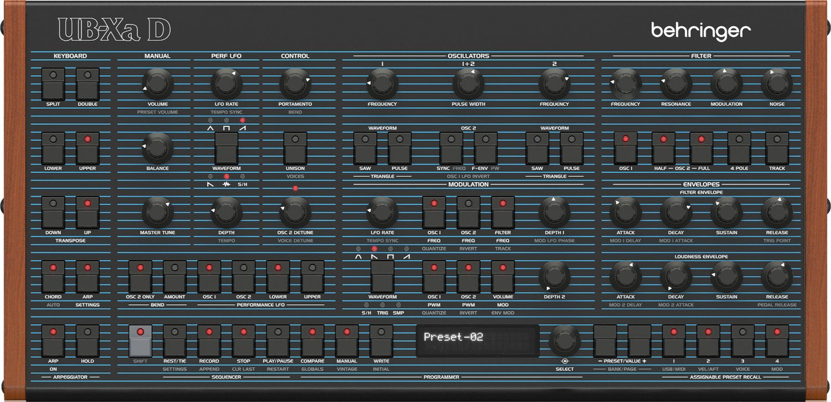Toggle the DOUBLE keyboard button
831x402 pixels.
point(88,84)
